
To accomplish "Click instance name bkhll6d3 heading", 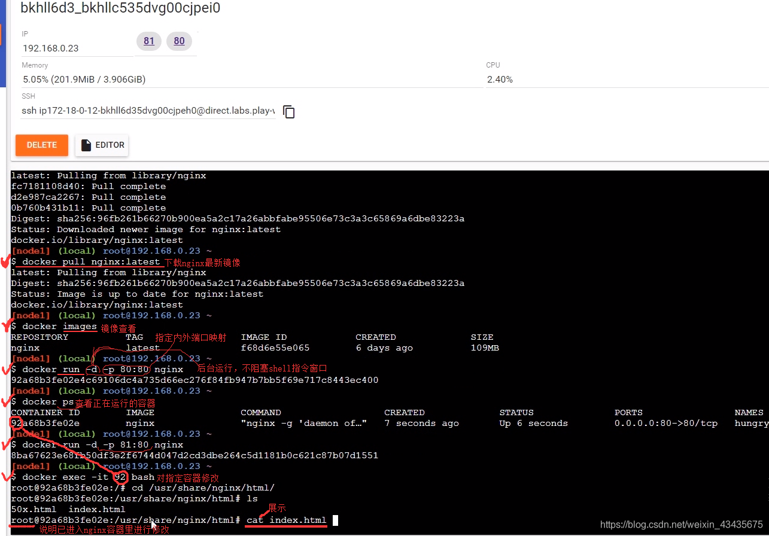I will coord(120,8).
